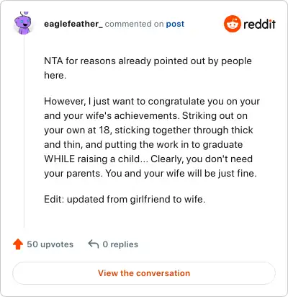288x297 pixels.
Task: Click the reply arrow icon
Action: tap(94, 244)
